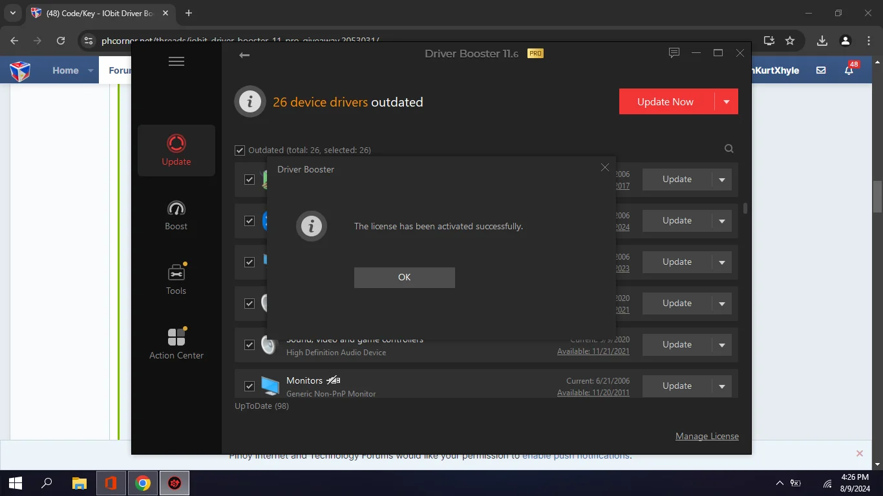Open the Manage License link
The height and width of the screenshot is (496, 883).
pos(707,437)
